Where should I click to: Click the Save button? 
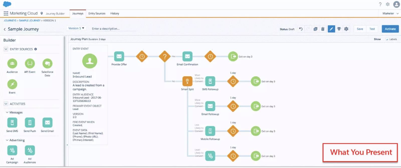pyautogui.click(x=360, y=29)
